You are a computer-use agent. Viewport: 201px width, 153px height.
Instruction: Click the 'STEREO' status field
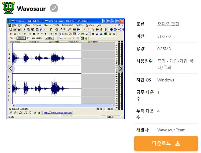pos(108,109)
